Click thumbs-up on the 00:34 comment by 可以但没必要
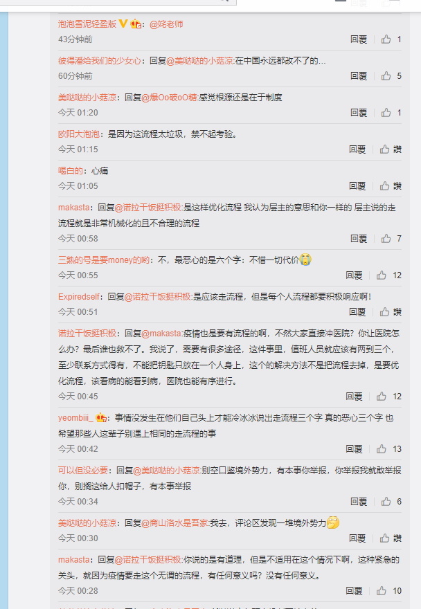421x609 pixels. [386, 502]
